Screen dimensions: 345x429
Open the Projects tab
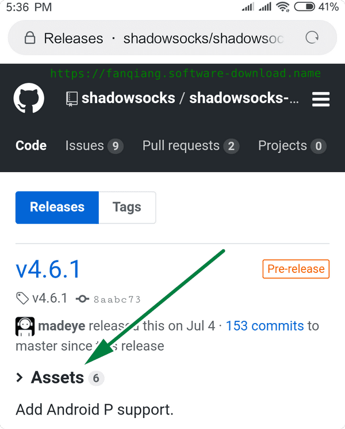292,146
